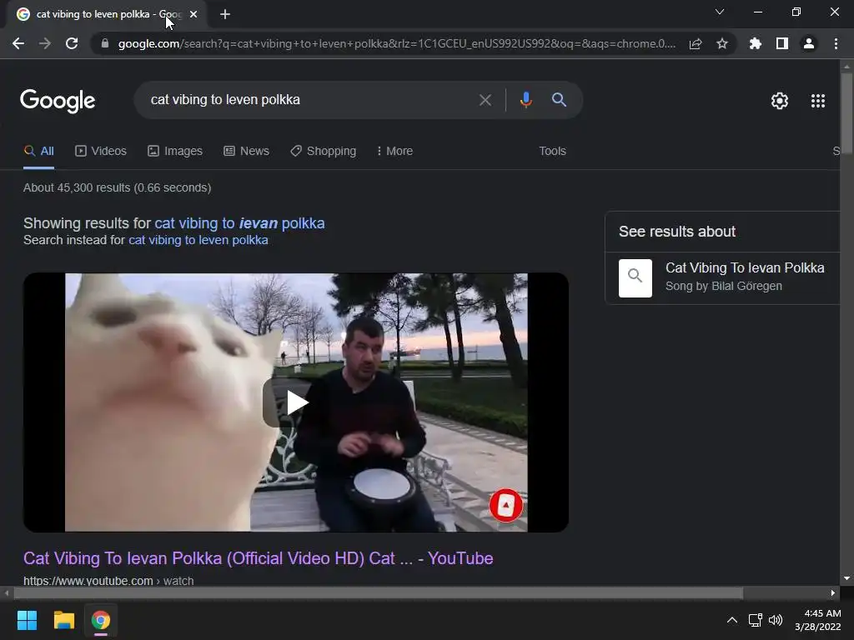Click the padlock site info icon
The height and width of the screenshot is (640, 854).
[105, 43]
